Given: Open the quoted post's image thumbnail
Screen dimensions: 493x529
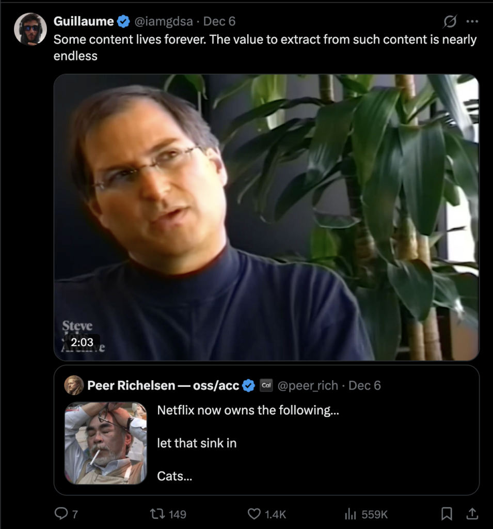Looking at the screenshot, I should pos(105,443).
